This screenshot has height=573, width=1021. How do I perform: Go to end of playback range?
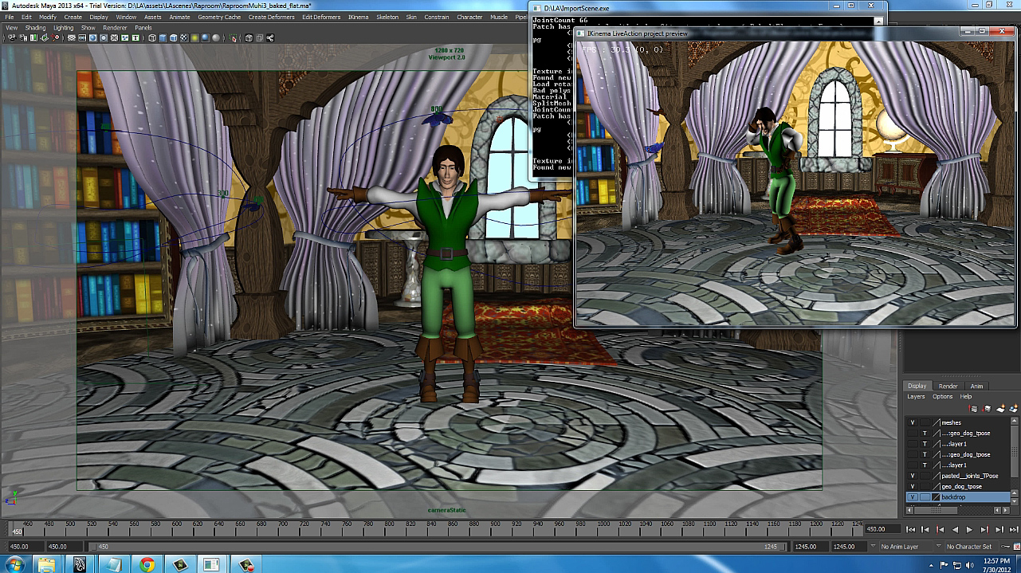[1014, 529]
